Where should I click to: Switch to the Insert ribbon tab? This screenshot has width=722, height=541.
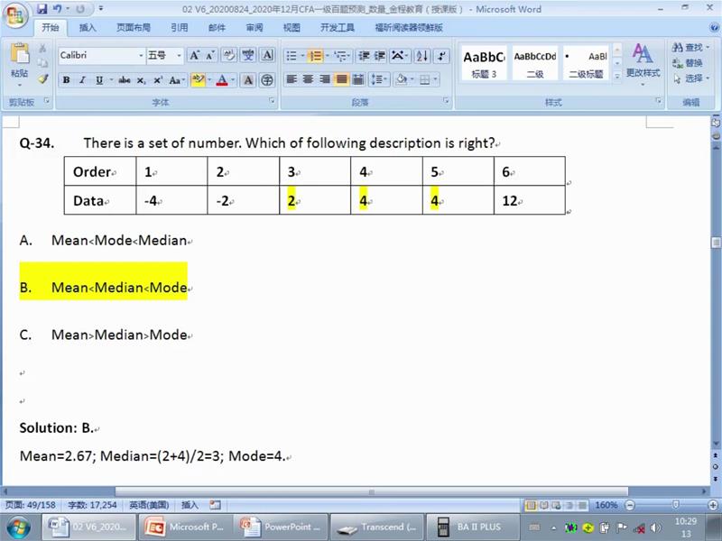(88, 28)
